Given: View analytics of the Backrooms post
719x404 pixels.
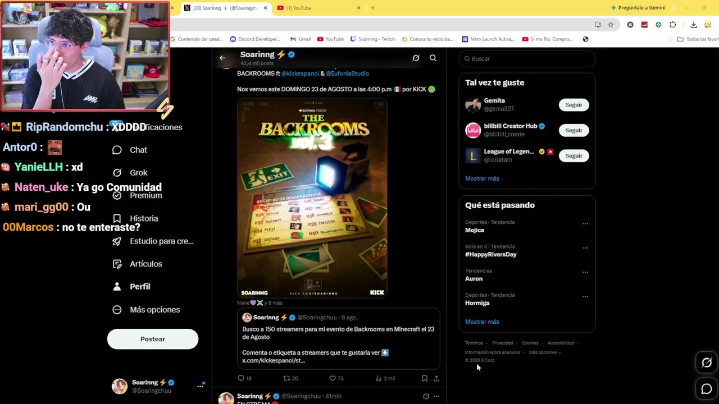Looking at the screenshot, I should (x=385, y=378).
